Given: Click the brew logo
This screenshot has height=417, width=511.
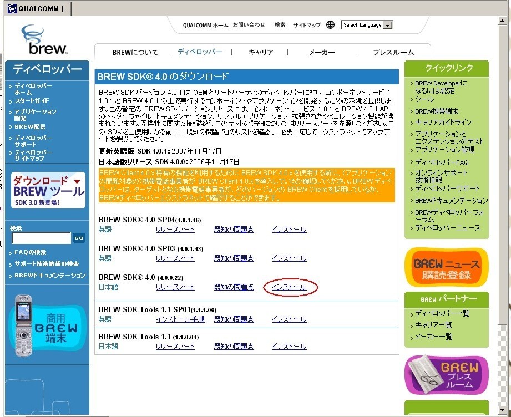Looking at the screenshot, I should coord(44,39).
